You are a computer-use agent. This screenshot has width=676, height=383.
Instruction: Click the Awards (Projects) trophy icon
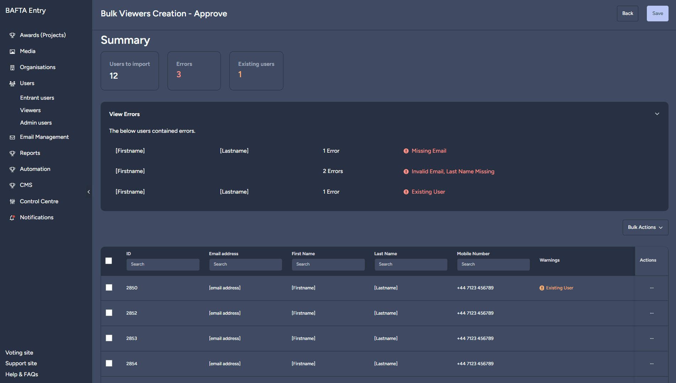pos(12,35)
